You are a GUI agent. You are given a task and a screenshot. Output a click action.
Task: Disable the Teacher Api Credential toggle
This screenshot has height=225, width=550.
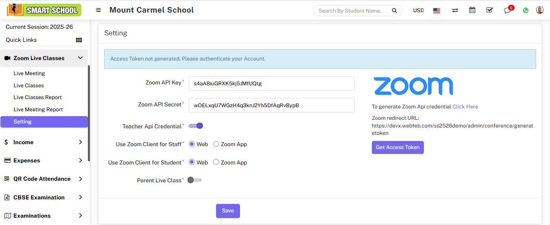[196, 126]
